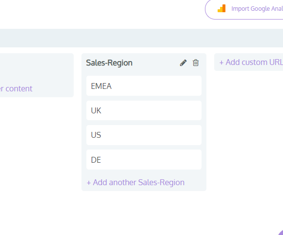
Task: Select the DE region entry
Action: pyautogui.click(x=144, y=160)
